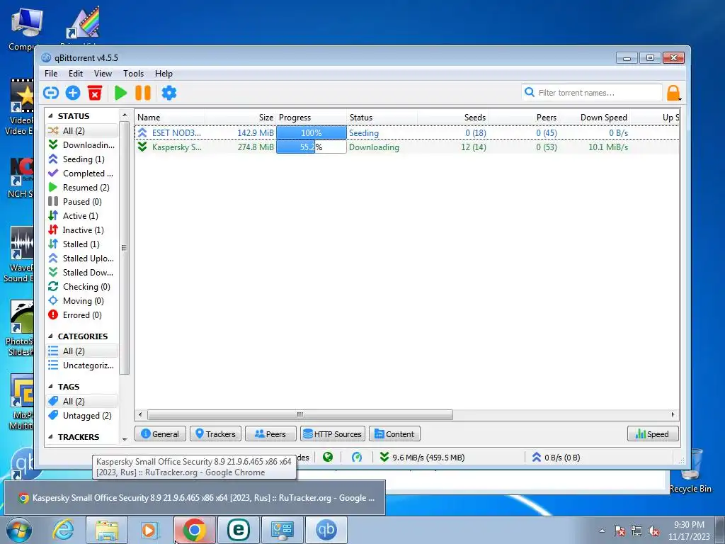Click the orange lock UI icon
The width and height of the screenshot is (725, 544).
pyautogui.click(x=673, y=93)
